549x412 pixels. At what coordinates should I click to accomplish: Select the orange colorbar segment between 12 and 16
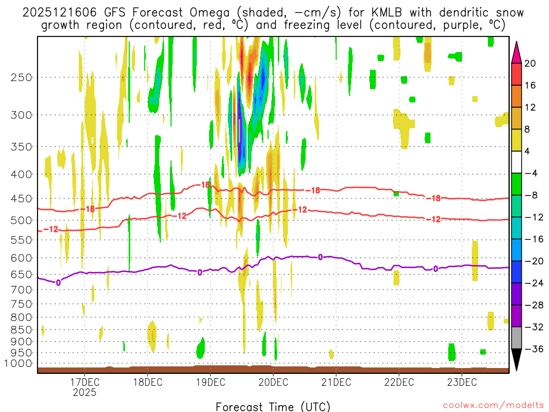coord(517,96)
